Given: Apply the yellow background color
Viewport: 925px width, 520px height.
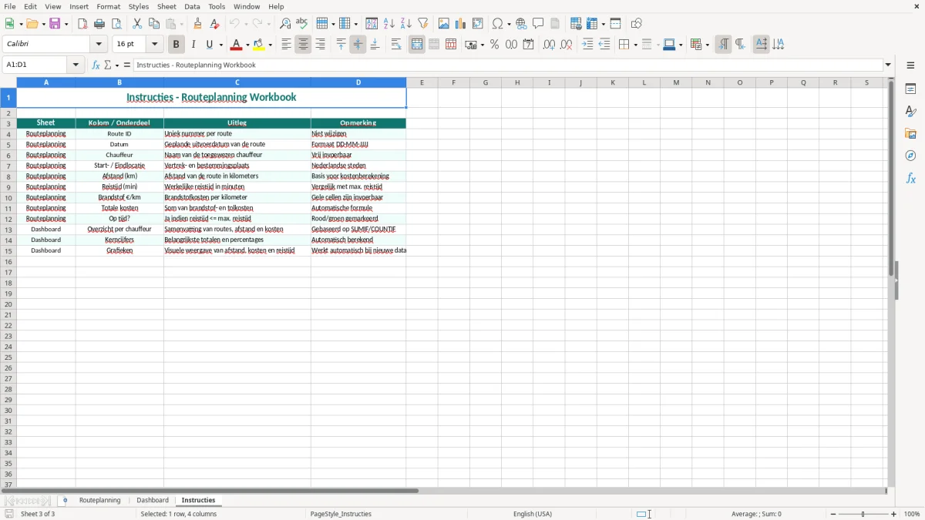Looking at the screenshot, I should pos(260,45).
